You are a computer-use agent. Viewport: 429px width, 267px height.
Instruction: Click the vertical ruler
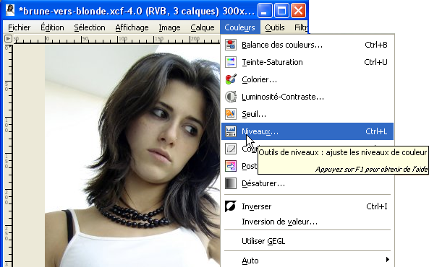(8, 156)
